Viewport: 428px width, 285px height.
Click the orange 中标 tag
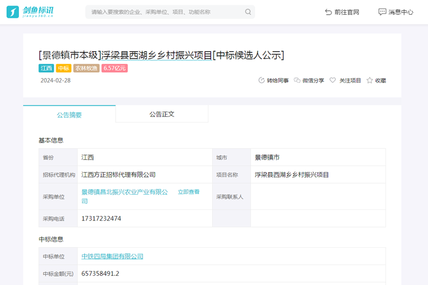64,68
